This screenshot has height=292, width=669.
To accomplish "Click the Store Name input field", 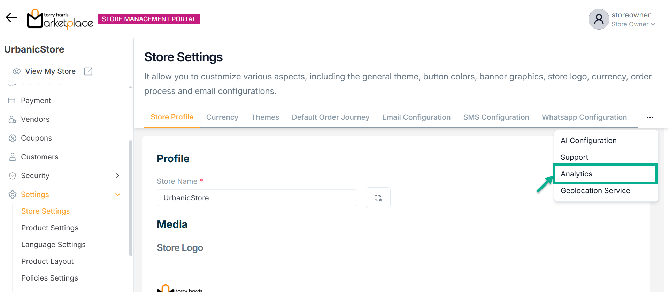I will [257, 198].
